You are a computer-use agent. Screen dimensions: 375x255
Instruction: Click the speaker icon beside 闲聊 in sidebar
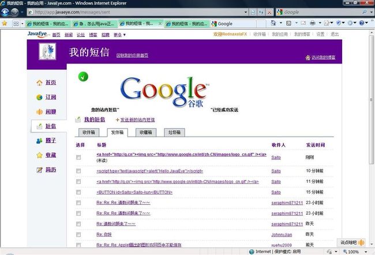pos(39,112)
